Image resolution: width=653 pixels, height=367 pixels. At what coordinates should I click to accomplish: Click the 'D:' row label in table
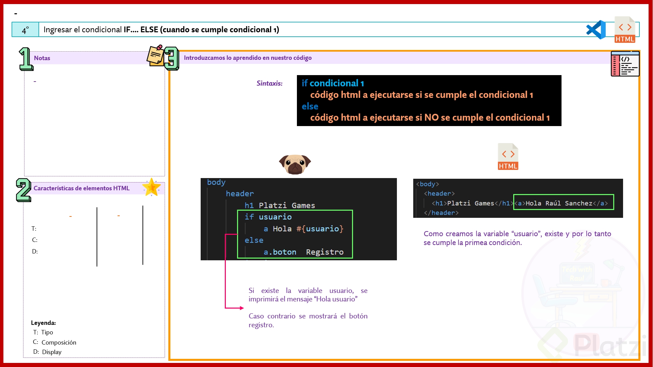tap(35, 251)
